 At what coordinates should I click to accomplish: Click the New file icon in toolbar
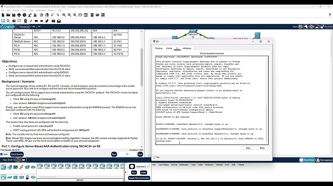[3, 15]
